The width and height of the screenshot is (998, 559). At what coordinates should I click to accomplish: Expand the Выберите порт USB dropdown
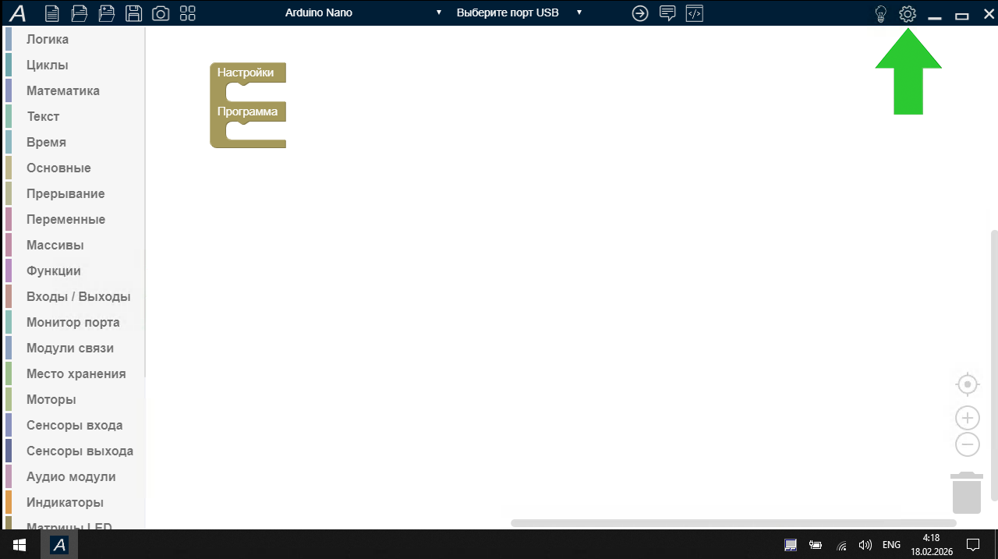coord(519,12)
